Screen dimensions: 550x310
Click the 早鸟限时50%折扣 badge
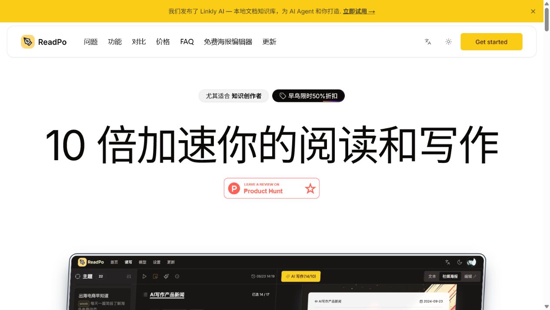[308, 96]
